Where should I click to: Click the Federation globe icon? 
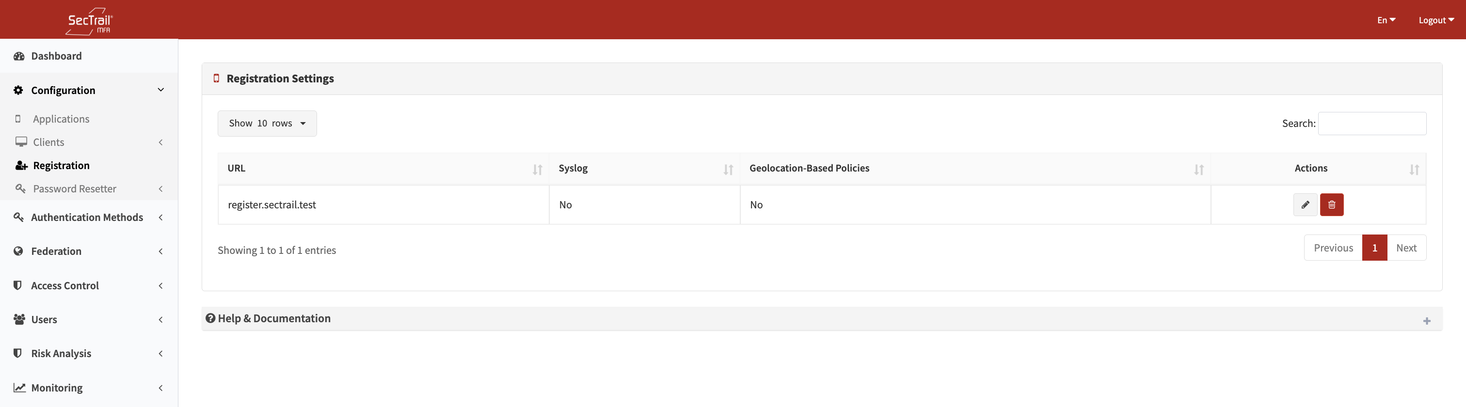(x=18, y=251)
